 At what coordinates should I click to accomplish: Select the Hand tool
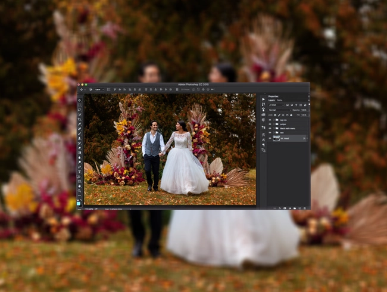pyautogui.click(x=79, y=186)
